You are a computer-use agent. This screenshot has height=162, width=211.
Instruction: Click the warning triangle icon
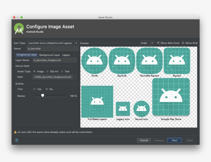pyautogui.click(x=15, y=132)
